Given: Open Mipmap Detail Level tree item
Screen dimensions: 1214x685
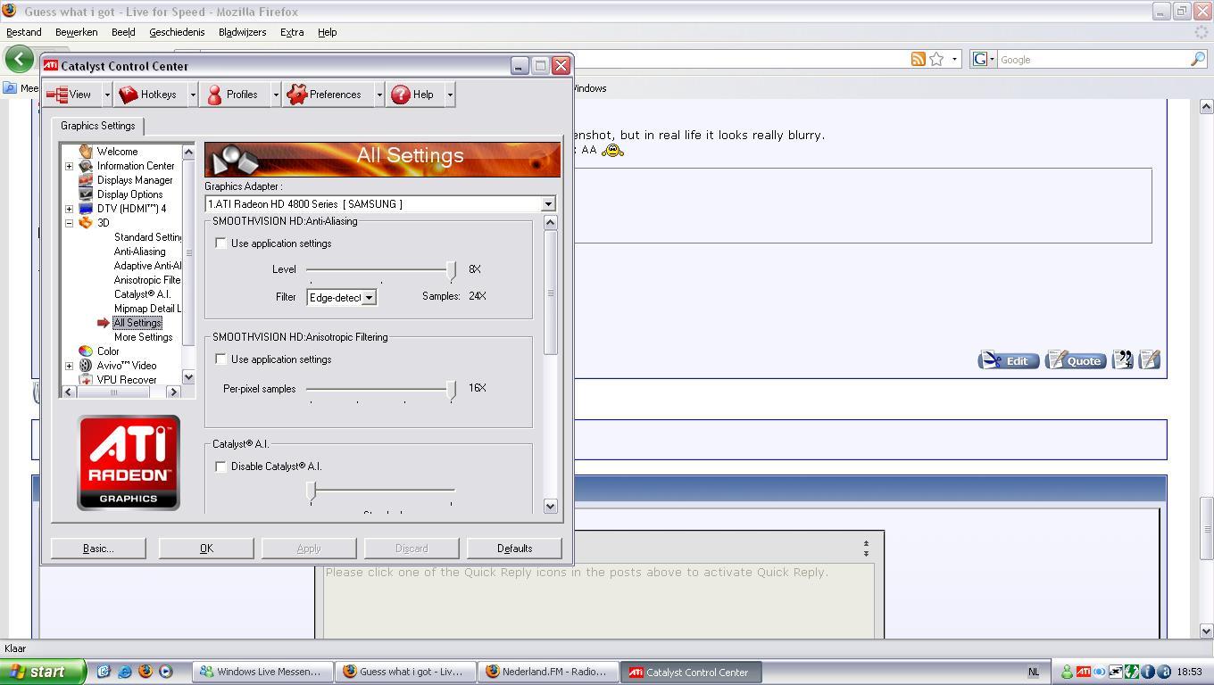Looking at the screenshot, I should tap(147, 309).
